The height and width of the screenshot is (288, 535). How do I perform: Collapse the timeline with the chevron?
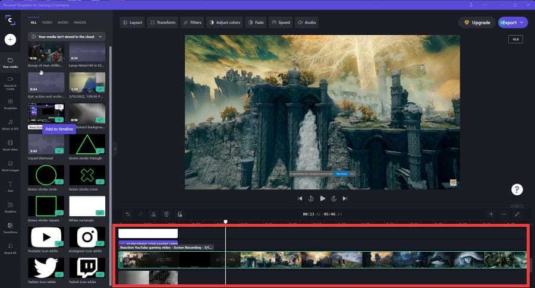coord(517,206)
